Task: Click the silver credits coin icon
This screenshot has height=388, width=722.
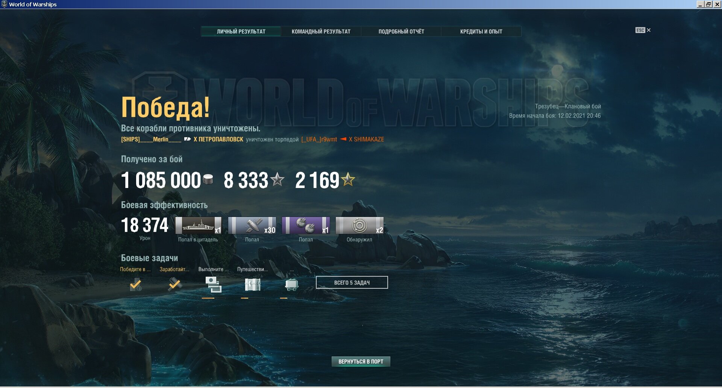Action: (208, 179)
